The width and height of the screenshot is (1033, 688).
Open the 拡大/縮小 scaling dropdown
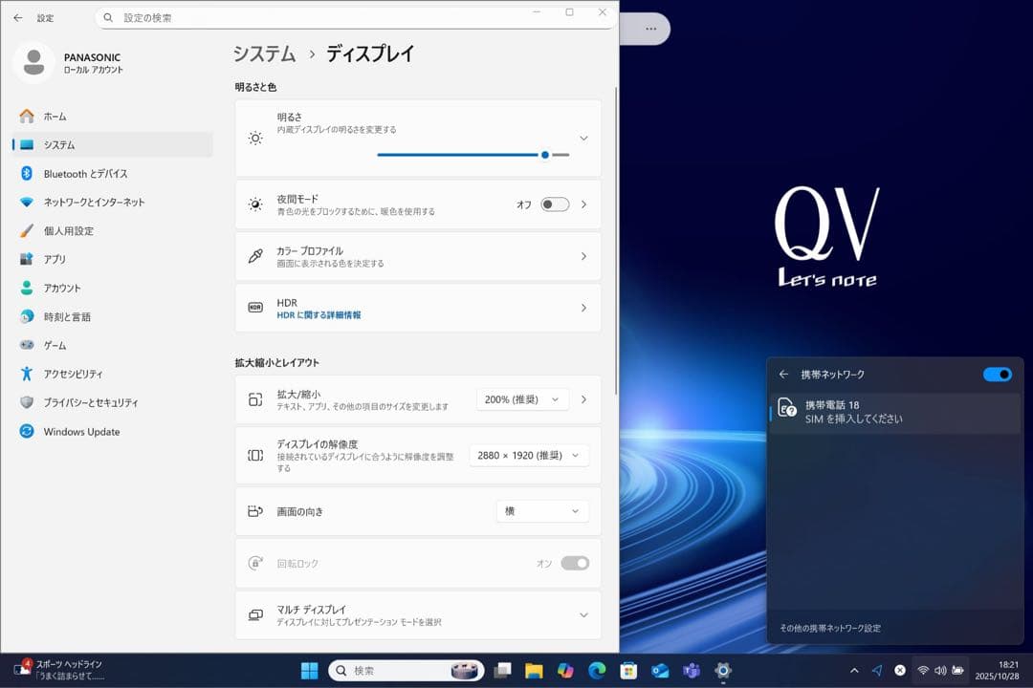[x=521, y=398]
